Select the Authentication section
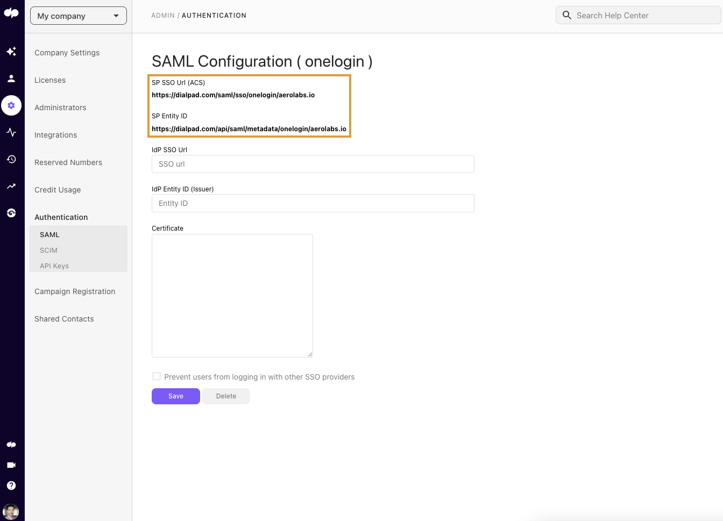 tap(61, 217)
